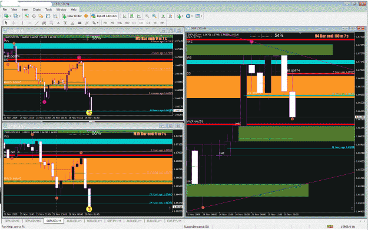The image size is (368, 230).
Task: Show the Market Watch window
Action: (26, 16)
